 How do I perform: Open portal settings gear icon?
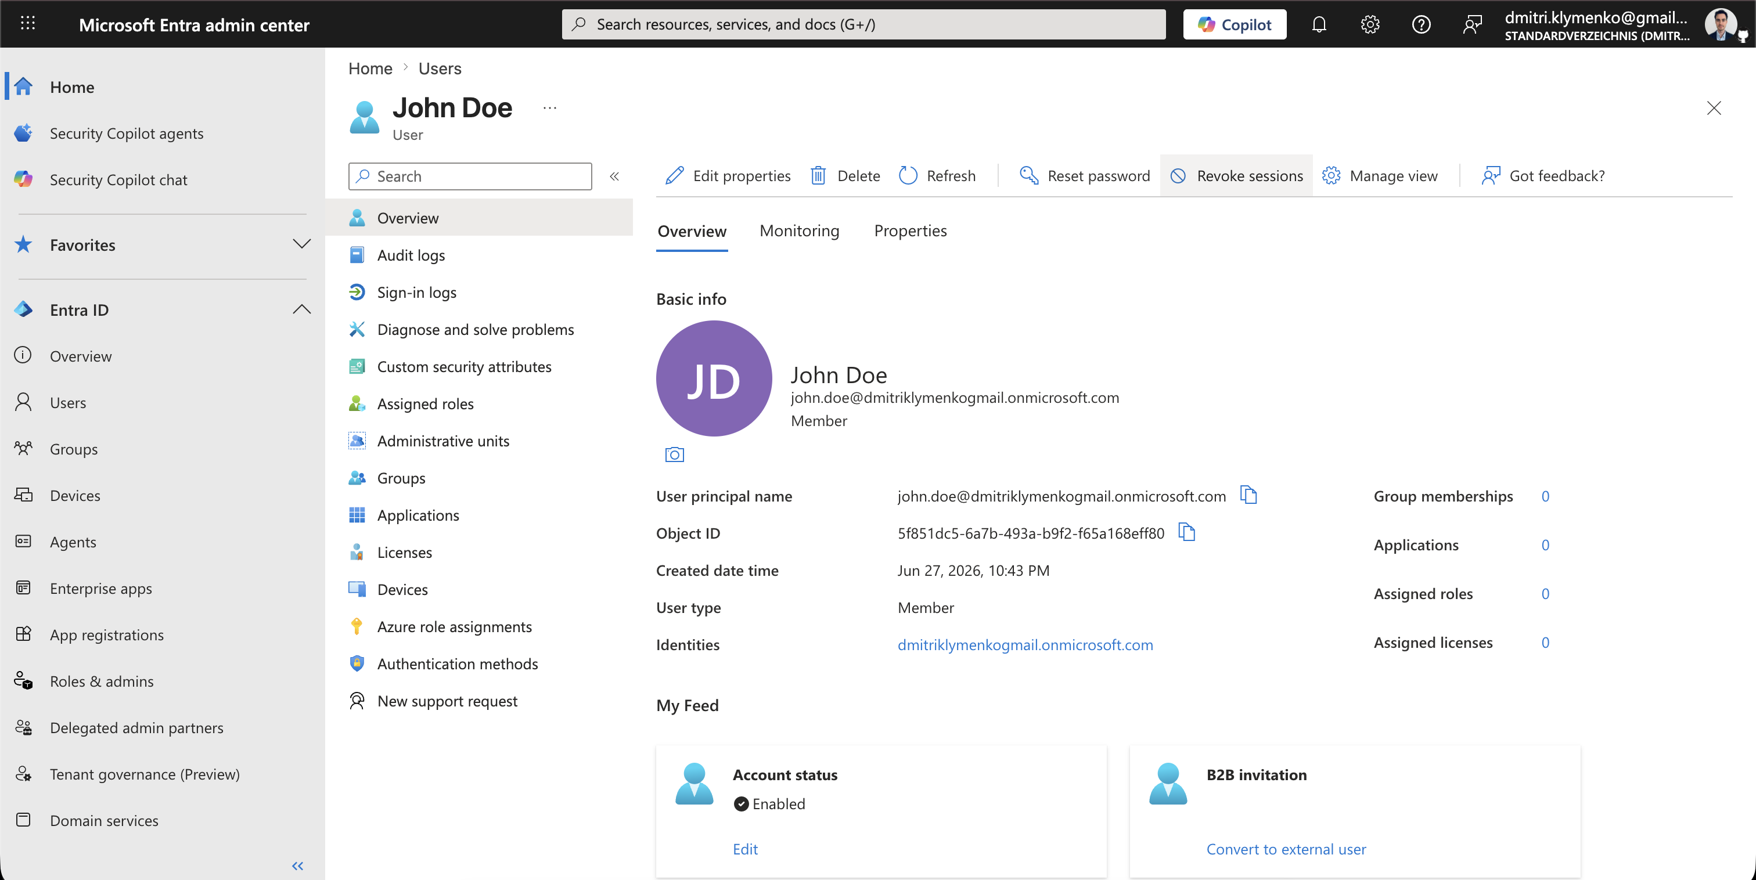pos(1369,24)
